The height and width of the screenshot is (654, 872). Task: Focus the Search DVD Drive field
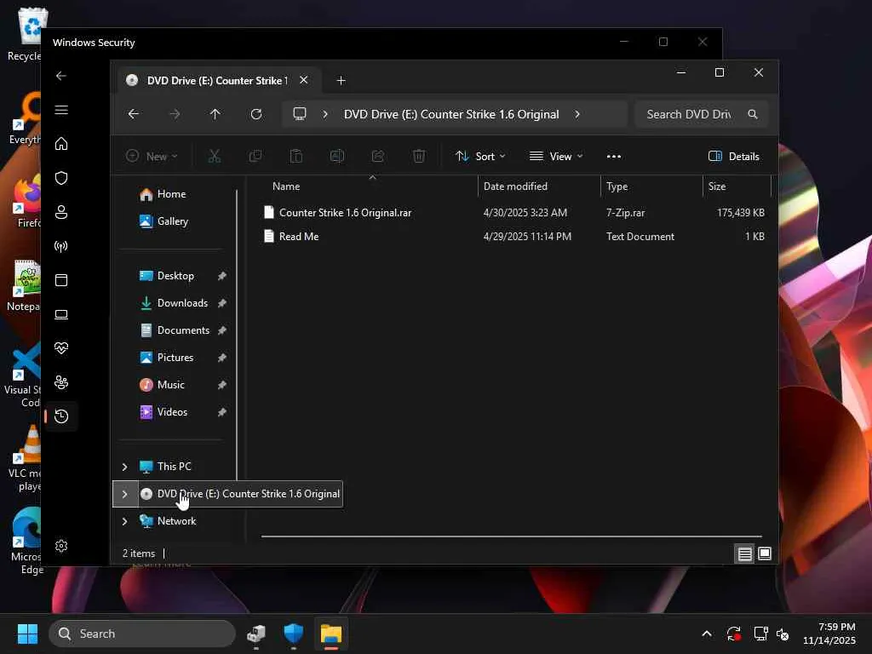[x=702, y=114]
